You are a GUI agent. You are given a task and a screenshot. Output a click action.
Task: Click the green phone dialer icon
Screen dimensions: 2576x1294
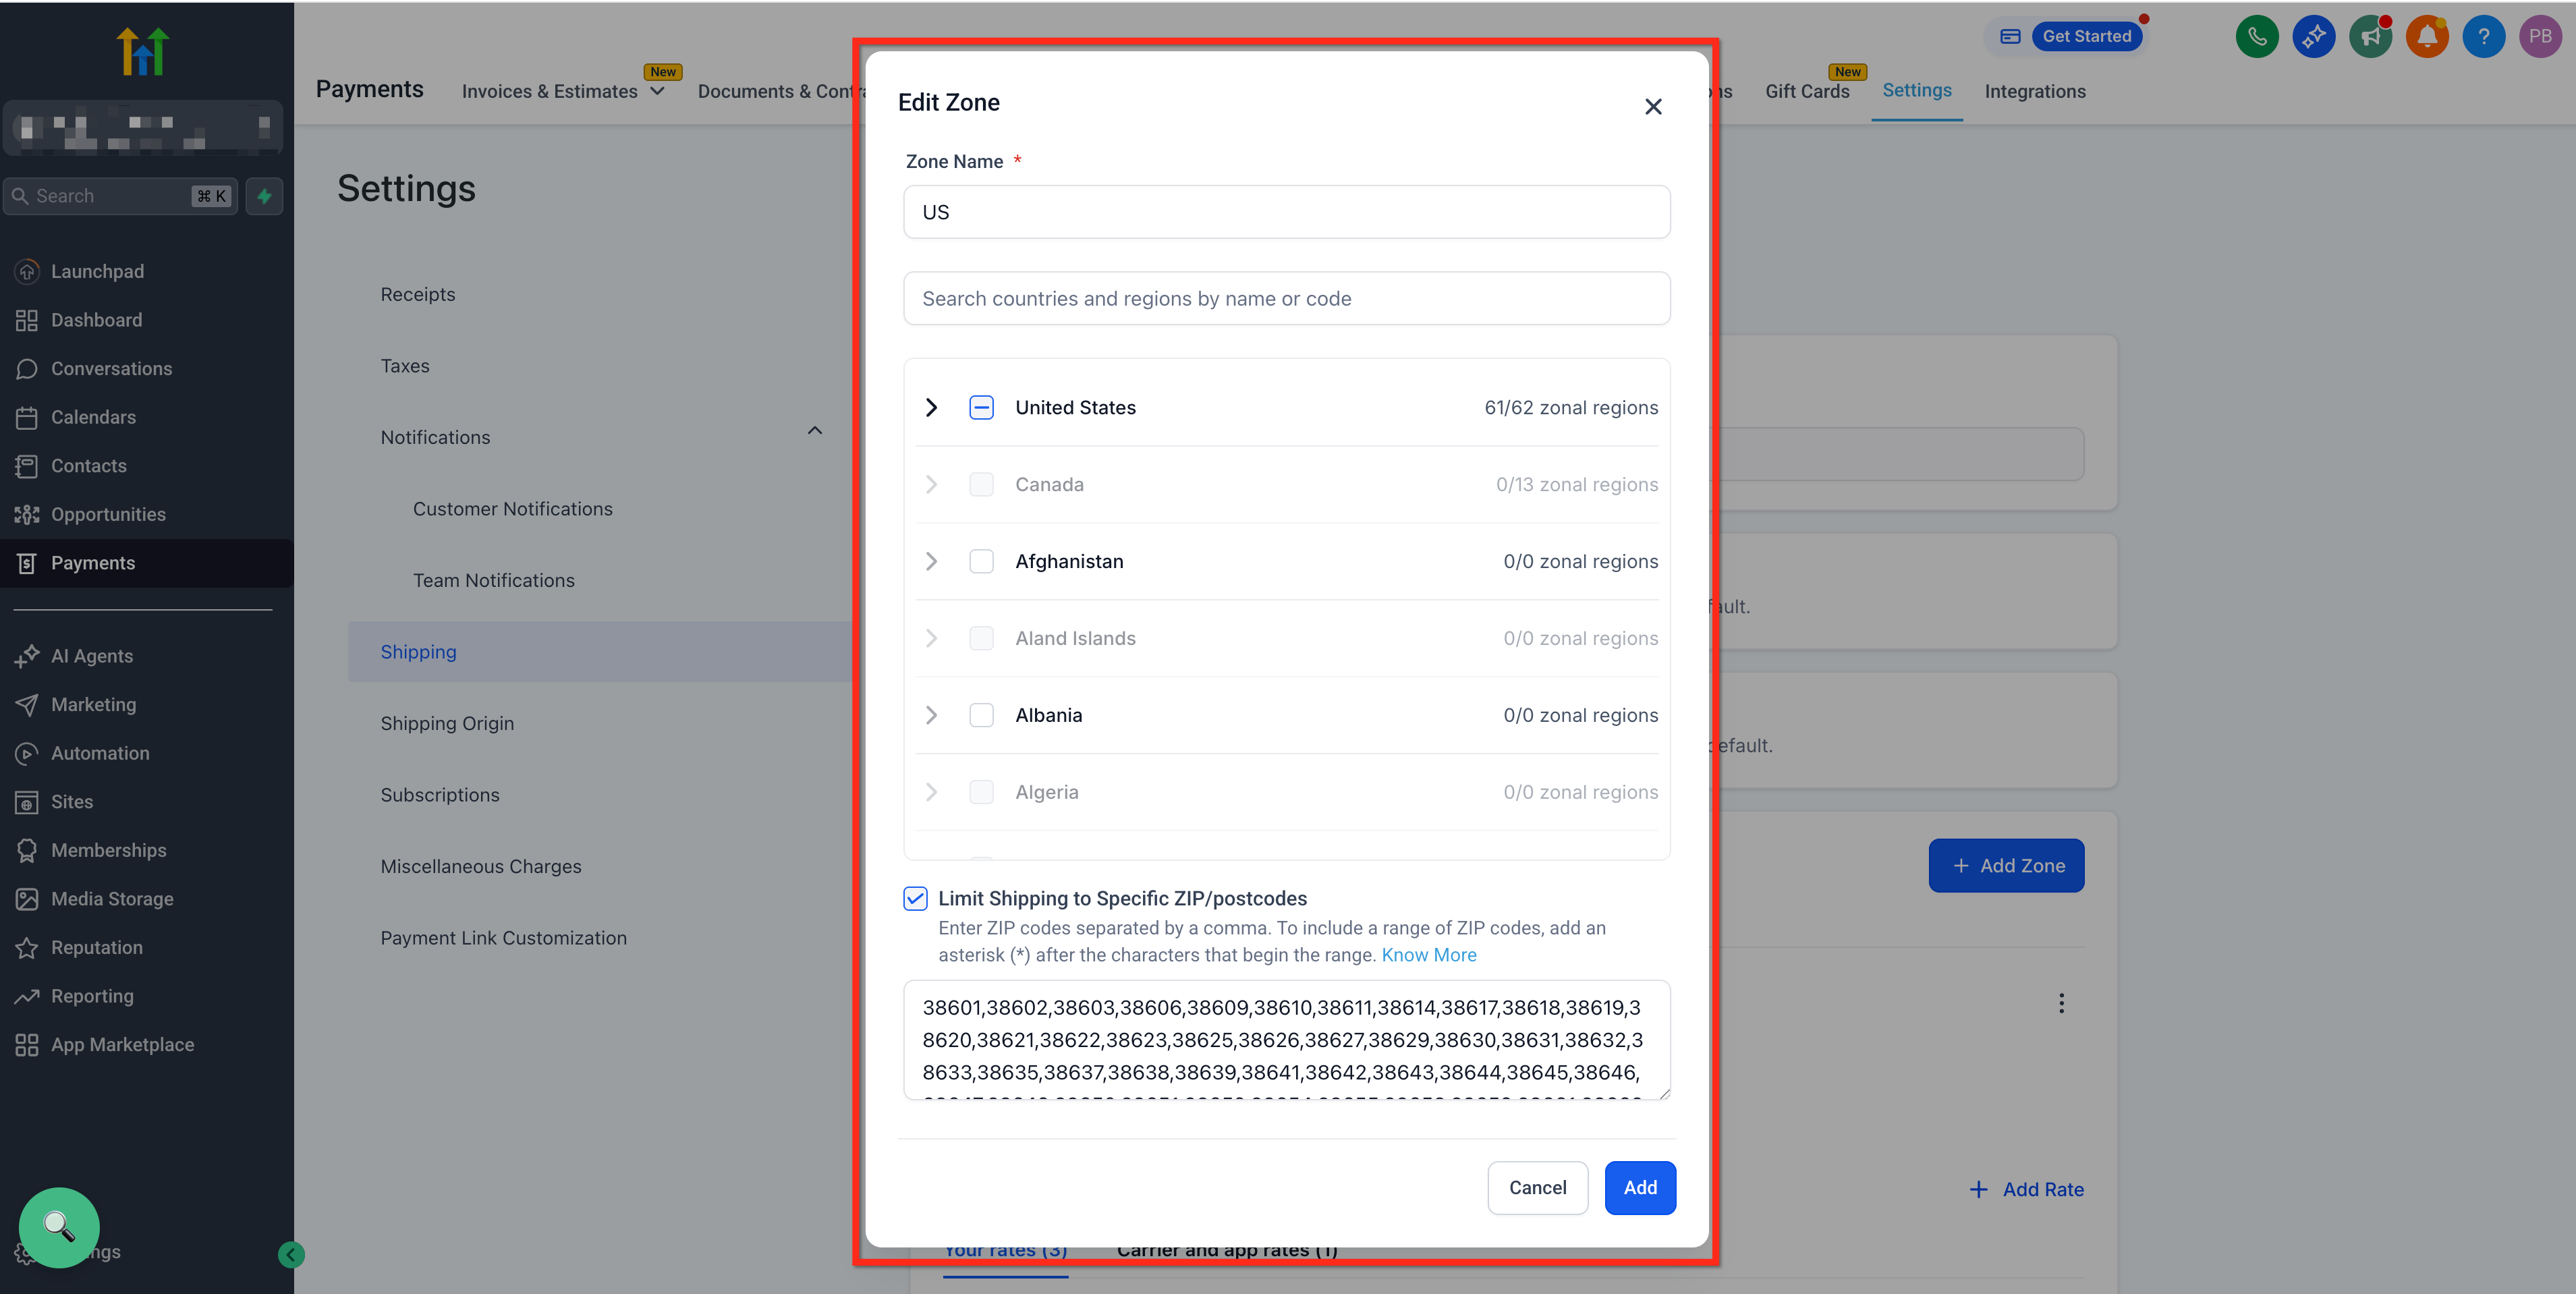pos(2256,37)
